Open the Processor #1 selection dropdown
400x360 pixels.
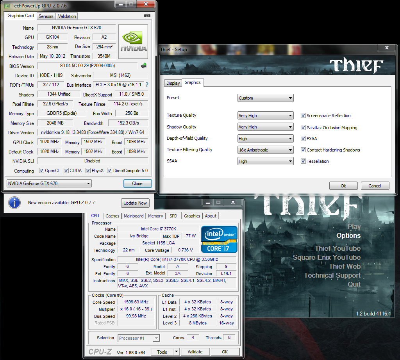click(x=139, y=338)
